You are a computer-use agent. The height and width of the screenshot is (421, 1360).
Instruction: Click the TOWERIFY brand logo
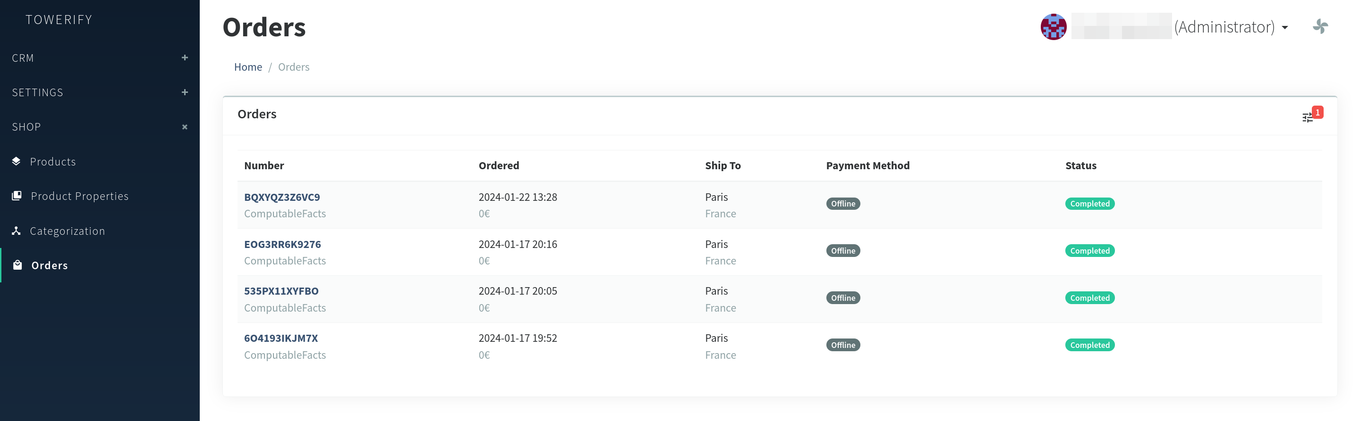coord(59,19)
